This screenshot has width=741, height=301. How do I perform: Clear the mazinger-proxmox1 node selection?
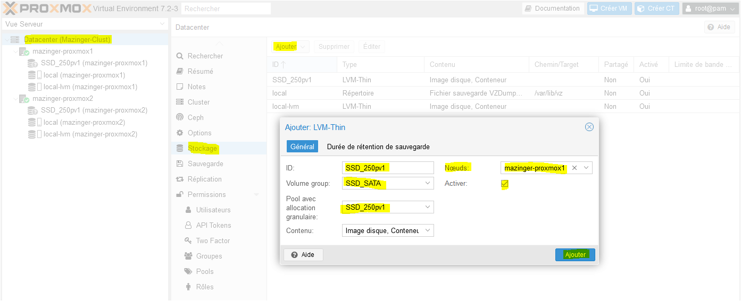click(575, 168)
